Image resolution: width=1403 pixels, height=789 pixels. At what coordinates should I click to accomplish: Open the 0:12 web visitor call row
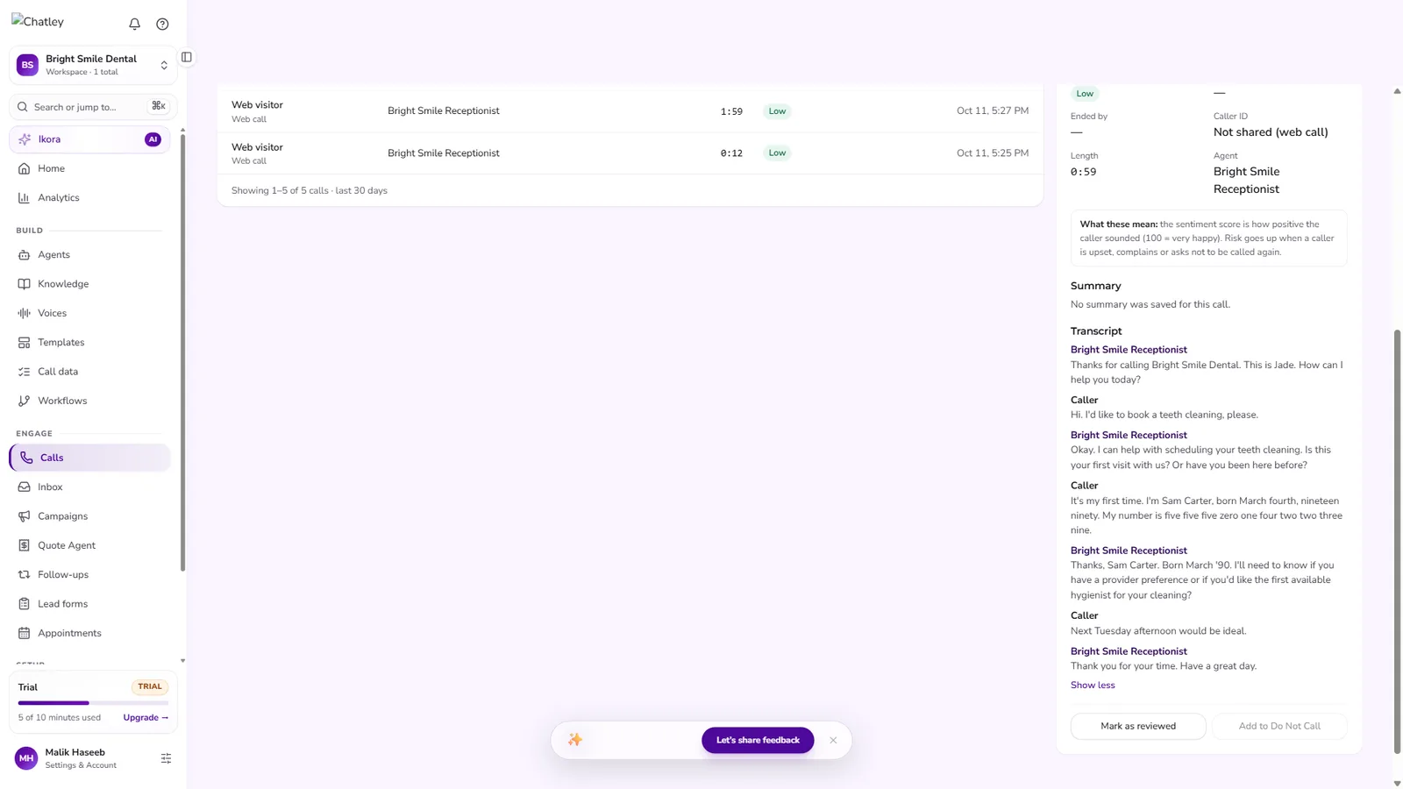[630, 153]
